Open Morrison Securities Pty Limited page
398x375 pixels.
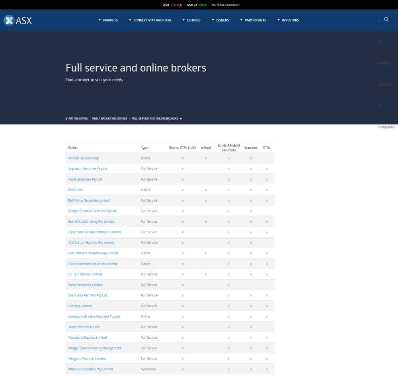click(x=90, y=369)
